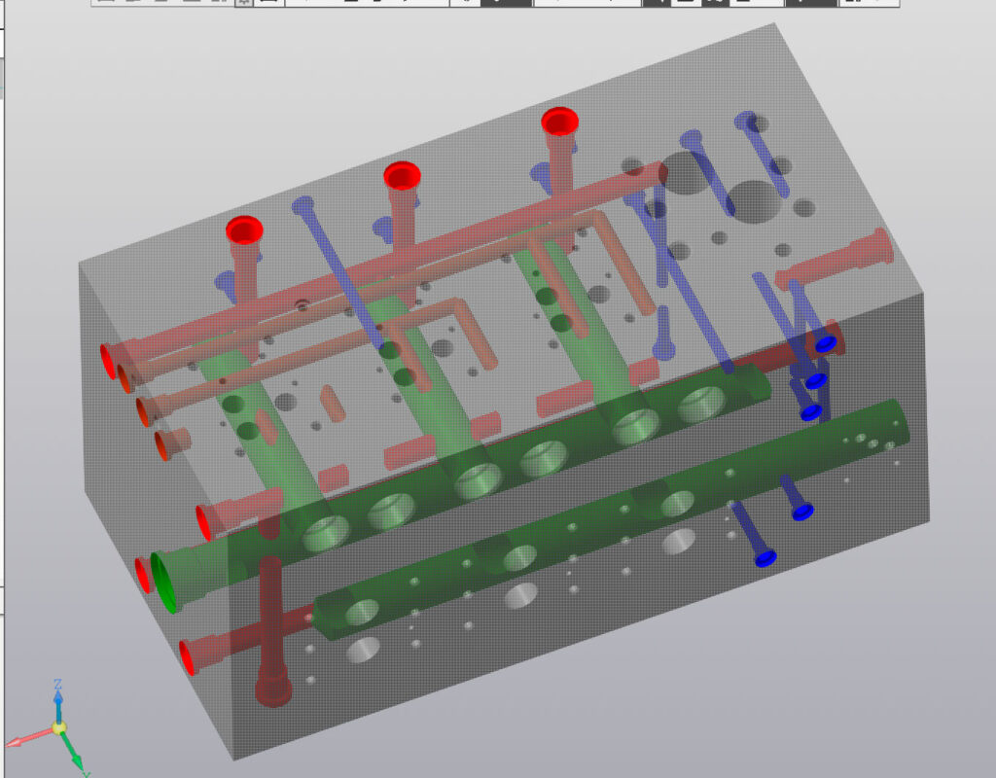
Task: Pick the dark red vertical port at the block bottom
Action: pos(272,690)
